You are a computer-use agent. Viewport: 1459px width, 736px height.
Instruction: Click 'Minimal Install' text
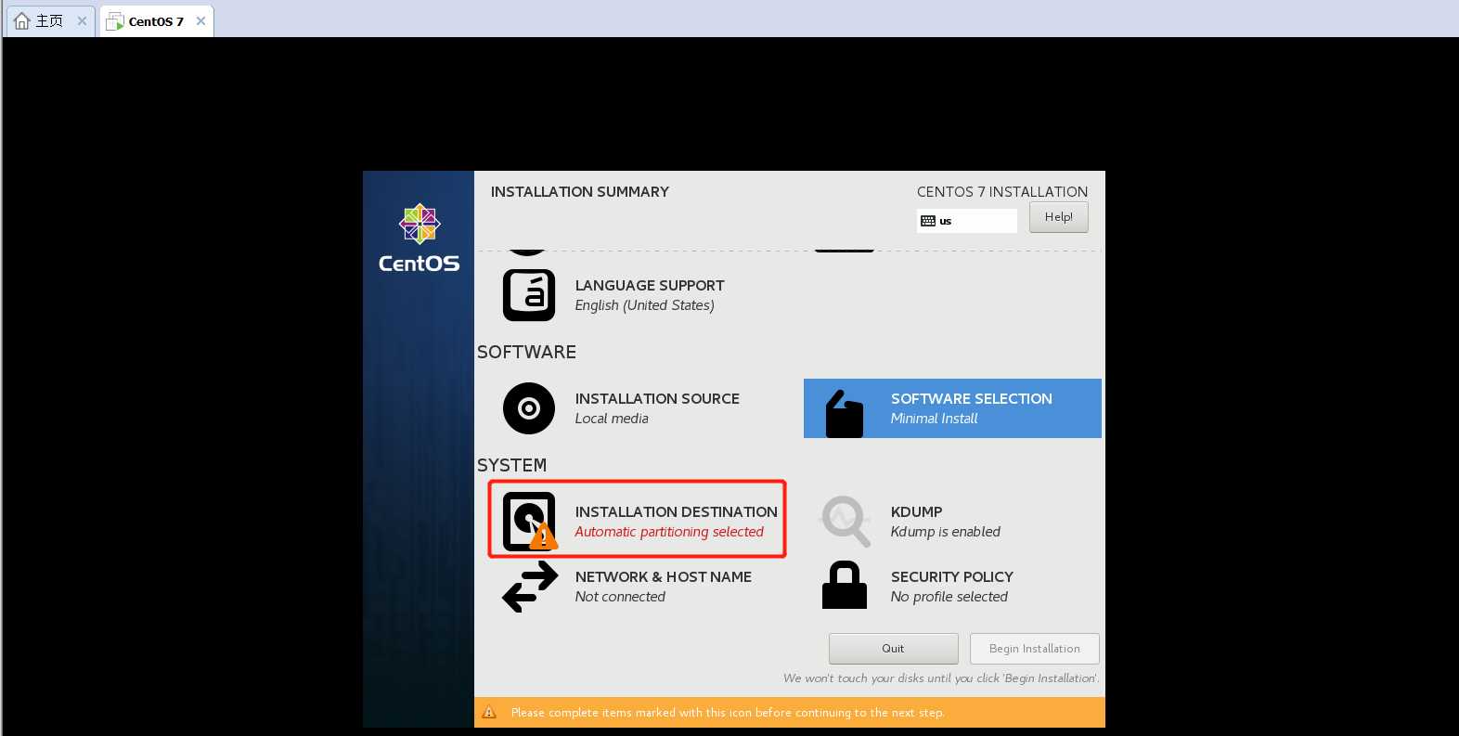(934, 419)
